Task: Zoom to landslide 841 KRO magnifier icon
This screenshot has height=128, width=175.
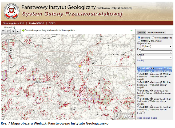Action: 138,82
